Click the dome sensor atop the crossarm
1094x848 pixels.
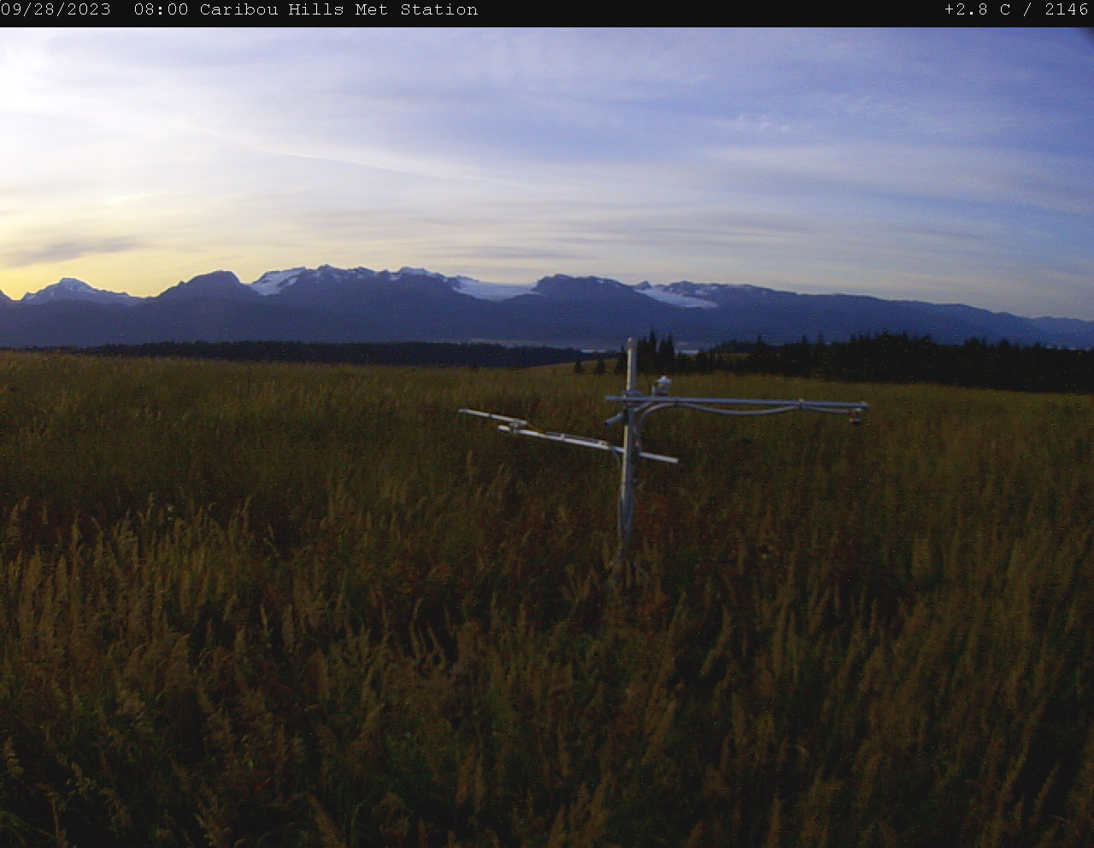662,385
